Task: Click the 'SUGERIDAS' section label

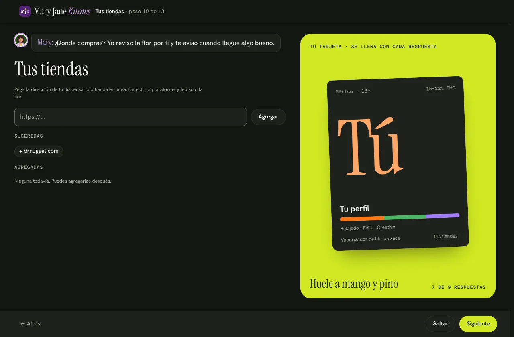Action: (x=29, y=136)
